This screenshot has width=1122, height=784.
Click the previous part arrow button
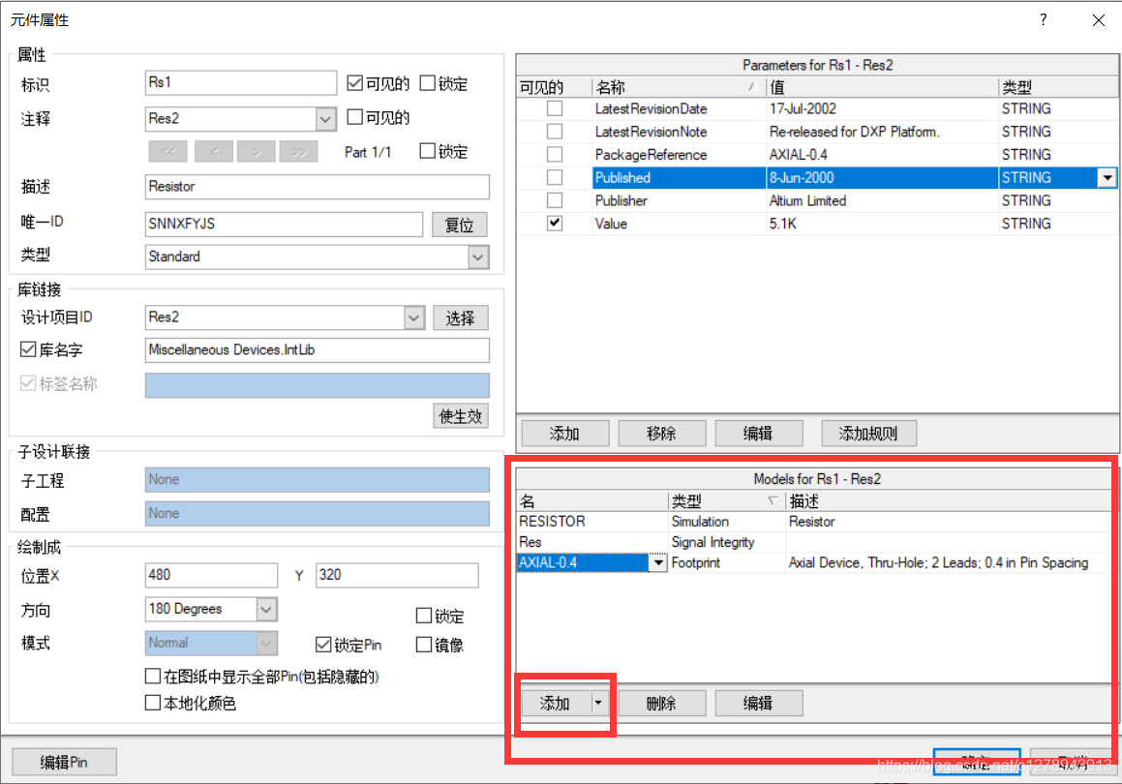(214, 152)
